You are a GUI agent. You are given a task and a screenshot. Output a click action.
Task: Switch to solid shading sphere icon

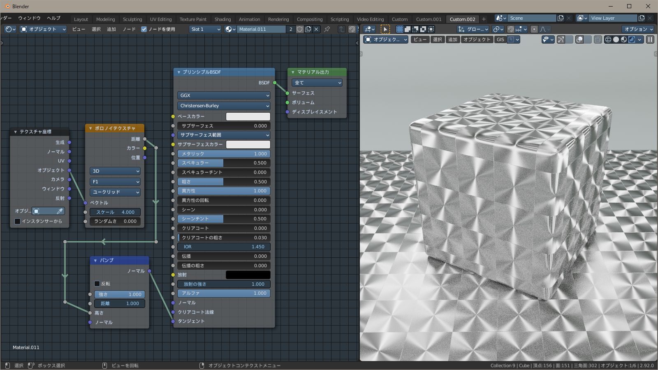point(616,39)
